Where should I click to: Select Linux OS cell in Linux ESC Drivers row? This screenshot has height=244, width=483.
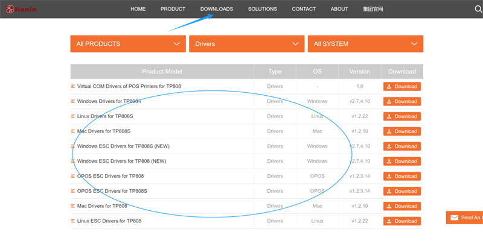(318, 221)
